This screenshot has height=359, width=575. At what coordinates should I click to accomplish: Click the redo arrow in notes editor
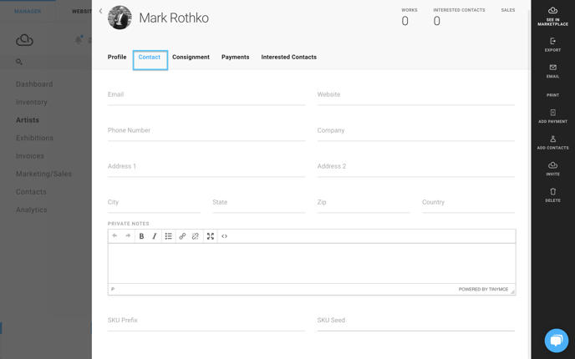pos(128,236)
